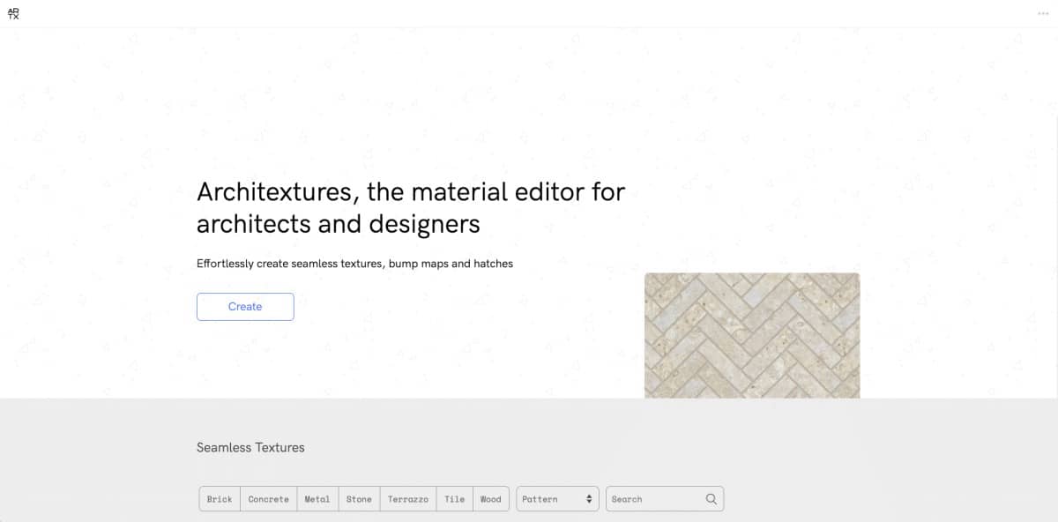Click the ARTX logo in top-left corner
This screenshot has height=522, width=1058.
[x=12, y=13]
